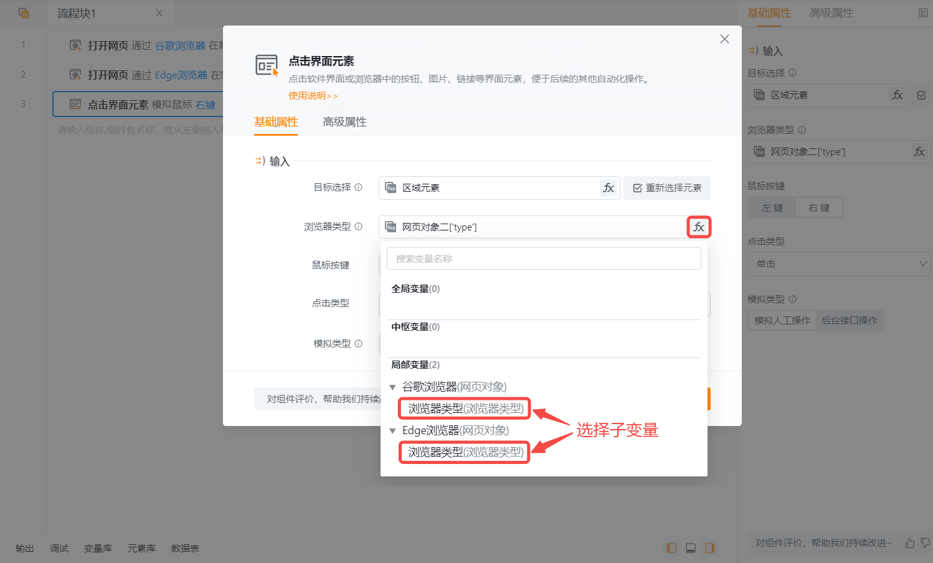Image resolution: width=933 pixels, height=563 pixels.
Task: Click info icon beside dialog's 模拟类型 label
Action: click(359, 343)
